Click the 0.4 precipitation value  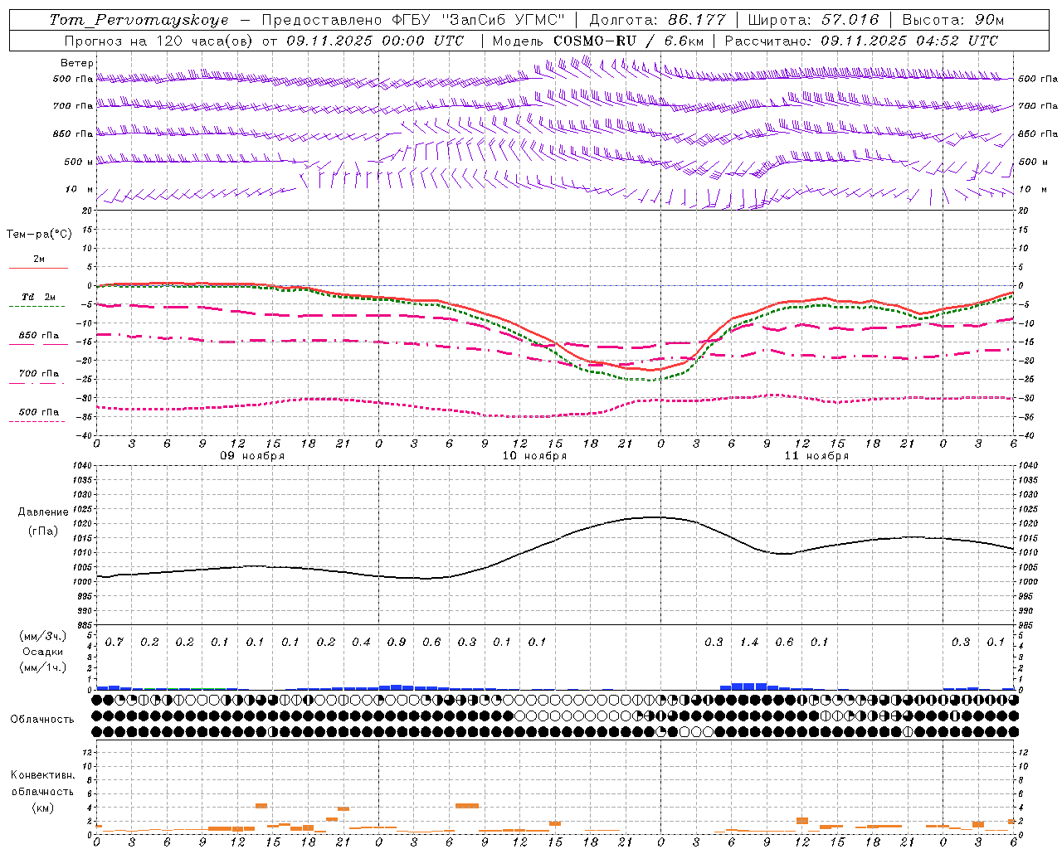pyautogui.click(x=361, y=643)
